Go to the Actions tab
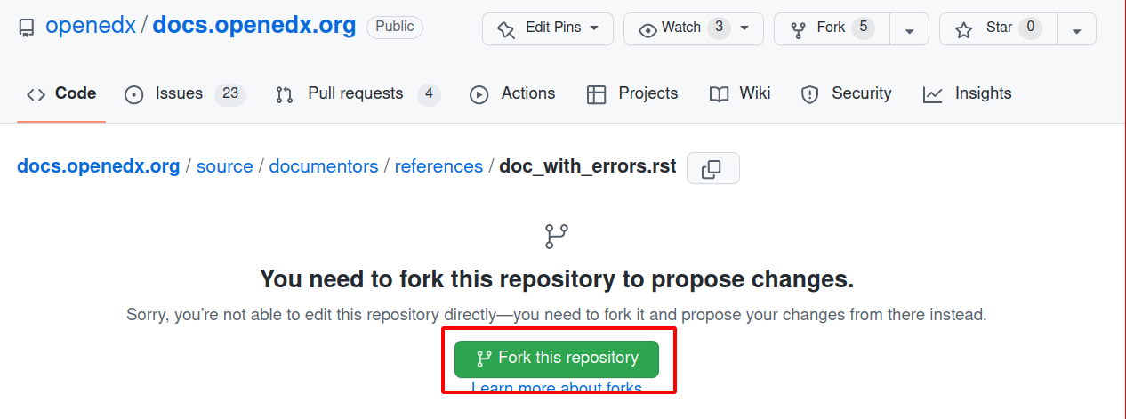The height and width of the screenshot is (419, 1126). 512,93
